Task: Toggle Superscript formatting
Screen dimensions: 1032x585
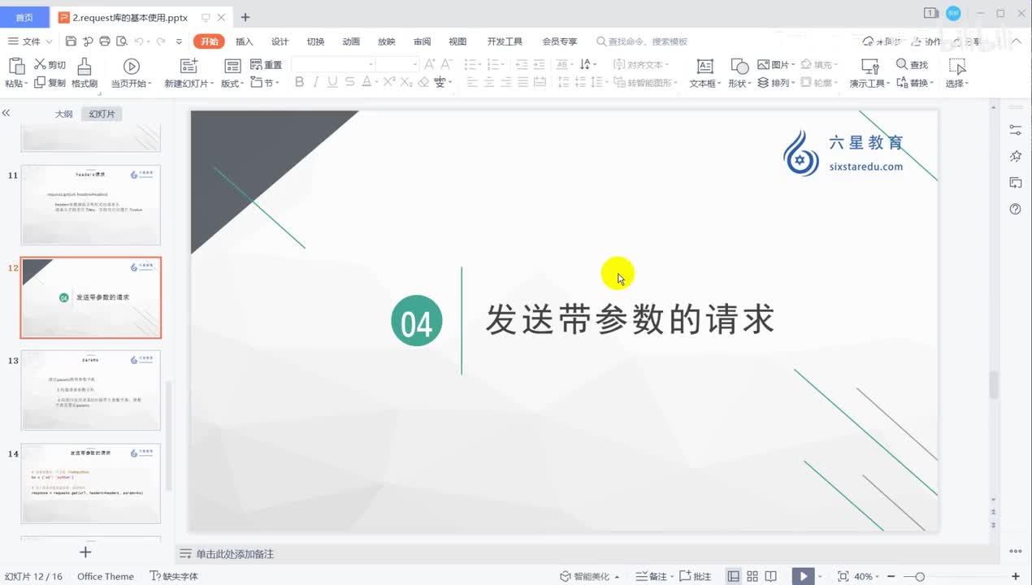Action: click(389, 82)
